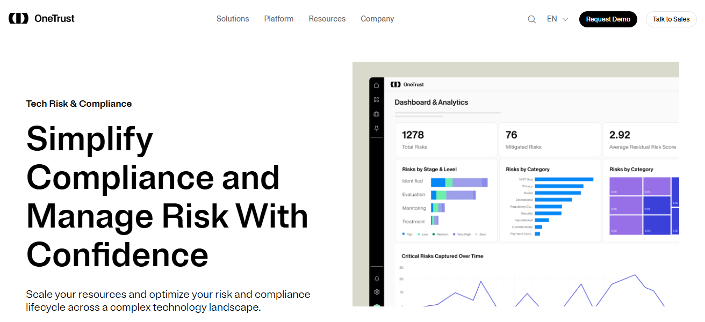This screenshot has height=322, width=705.
Task: Select the 2.92 Average Residual Risk Score card
Action: click(x=641, y=140)
